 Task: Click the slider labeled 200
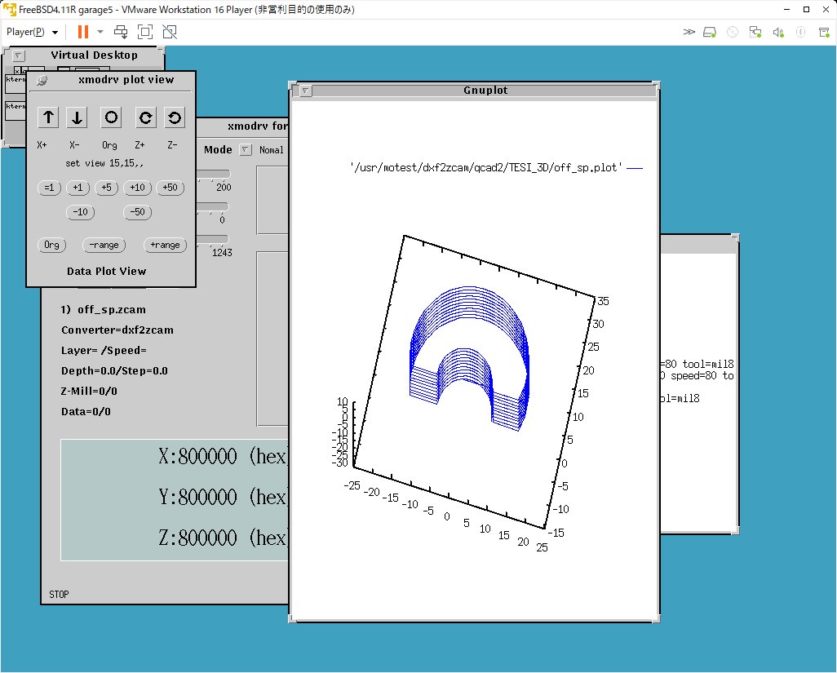pyautogui.click(x=214, y=174)
